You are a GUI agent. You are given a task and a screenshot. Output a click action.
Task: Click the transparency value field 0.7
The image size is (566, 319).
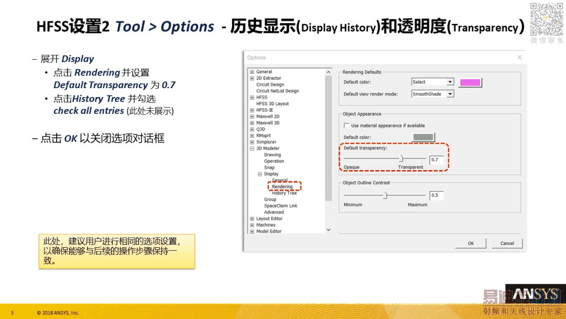(437, 159)
